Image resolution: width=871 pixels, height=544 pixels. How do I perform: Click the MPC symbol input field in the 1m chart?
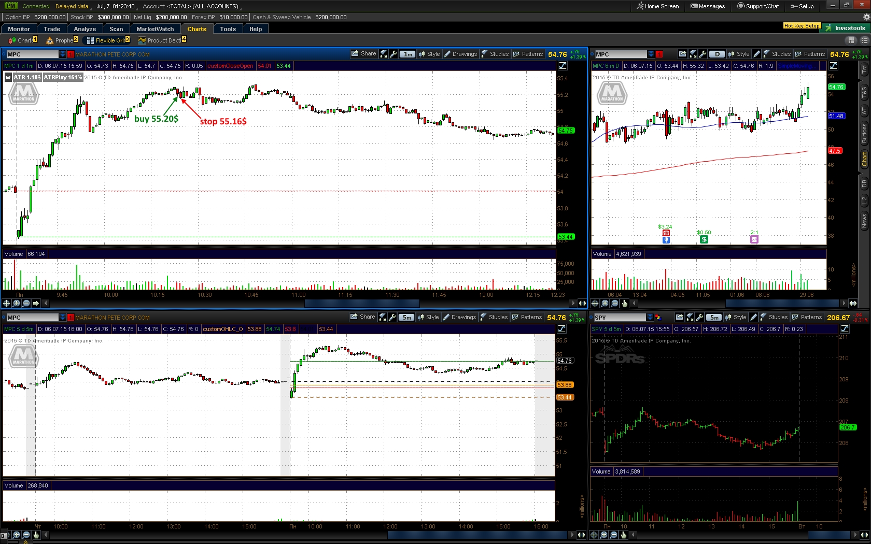32,54
